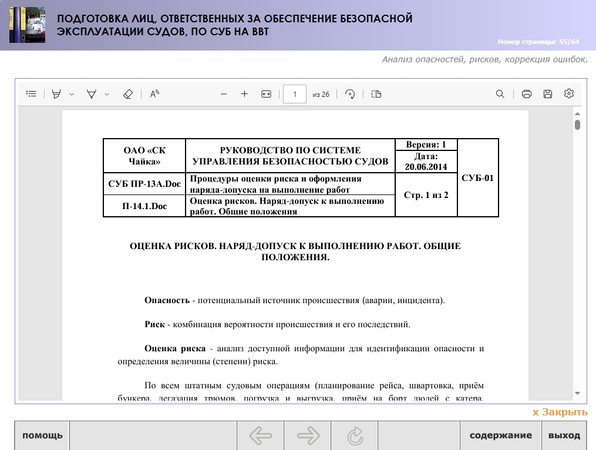Activate the eraser tool
596x450 pixels.
click(x=128, y=94)
